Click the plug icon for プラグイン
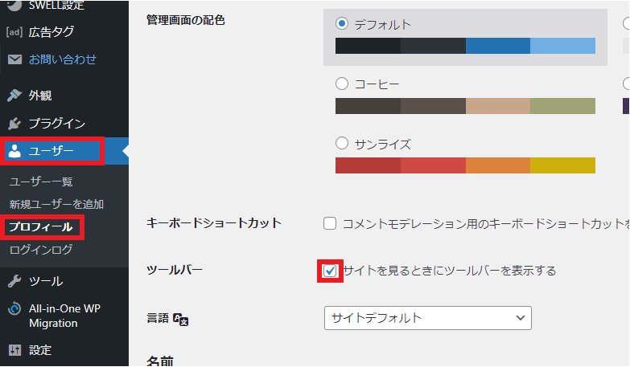This screenshot has width=630, height=367. point(14,124)
